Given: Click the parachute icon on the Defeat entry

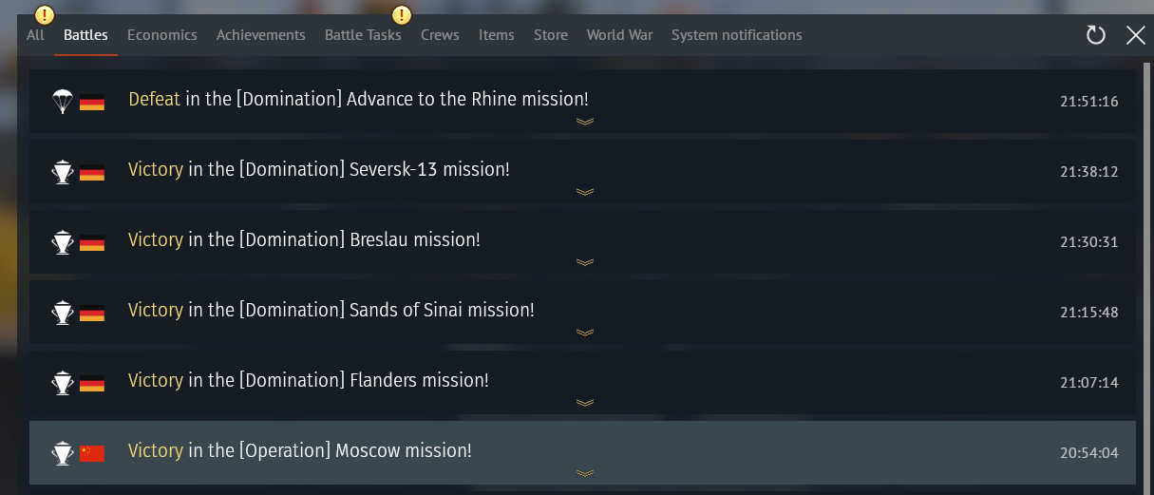Looking at the screenshot, I should click(x=63, y=100).
